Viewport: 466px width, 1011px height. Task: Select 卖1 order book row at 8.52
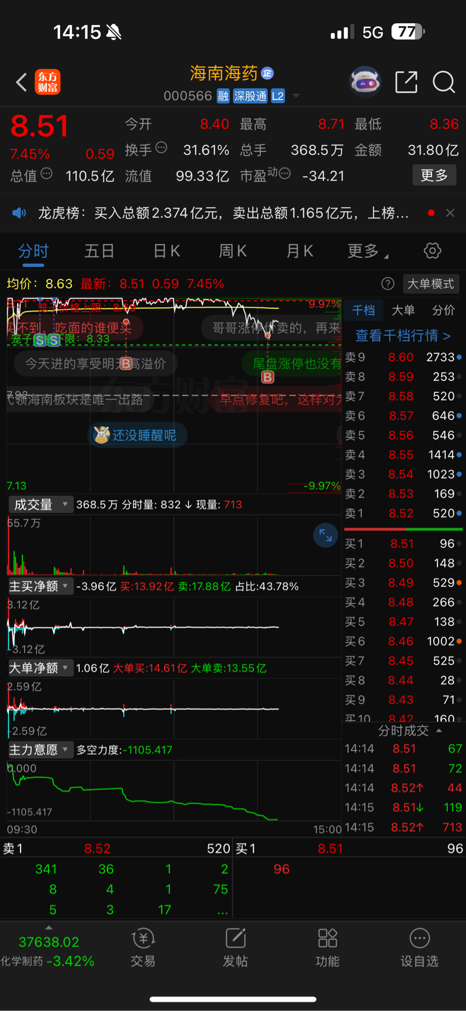click(x=404, y=513)
